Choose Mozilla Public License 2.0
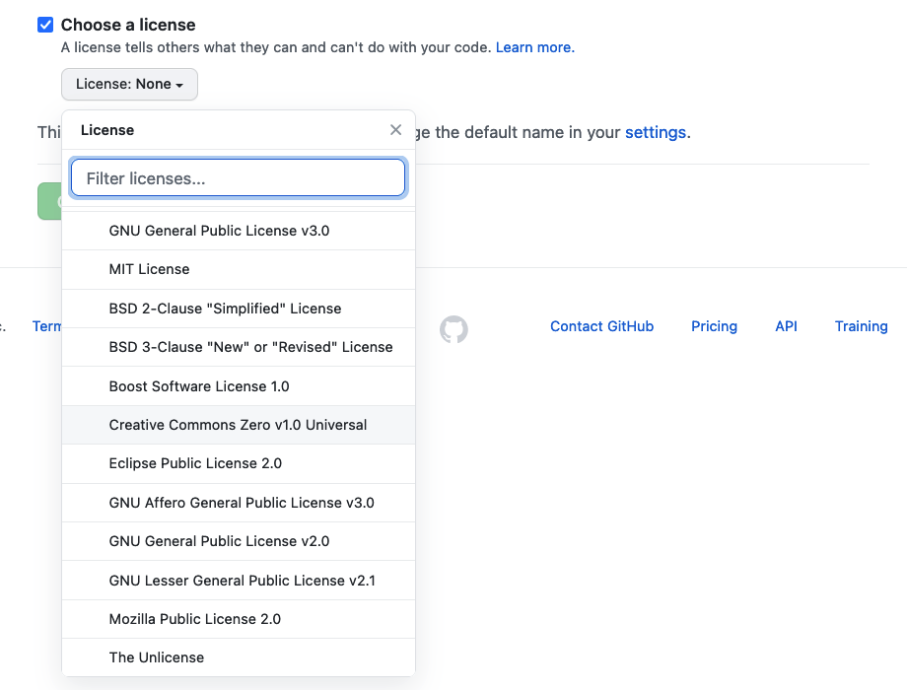Image resolution: width=907 pixels, height=690 pixels. point(239,619)
